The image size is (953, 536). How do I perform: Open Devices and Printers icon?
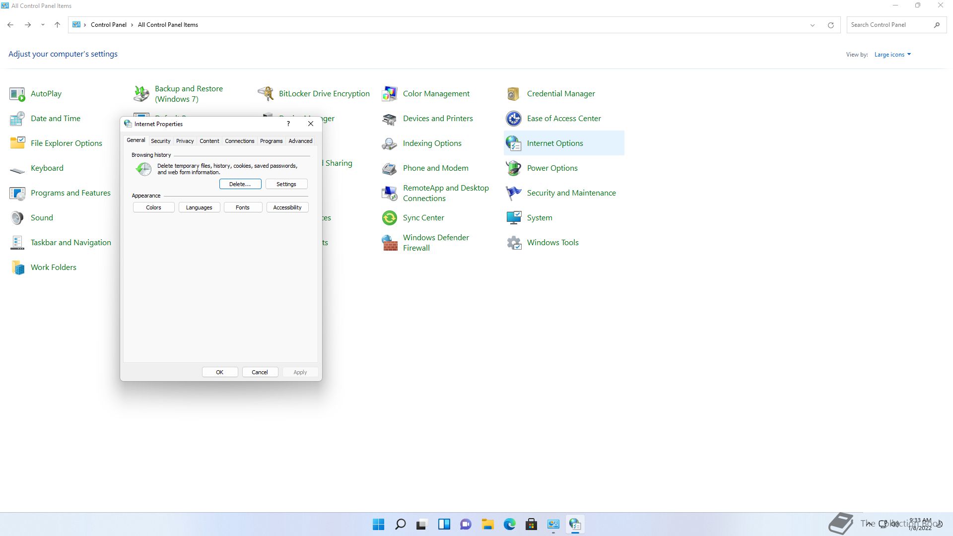(390, 119)
